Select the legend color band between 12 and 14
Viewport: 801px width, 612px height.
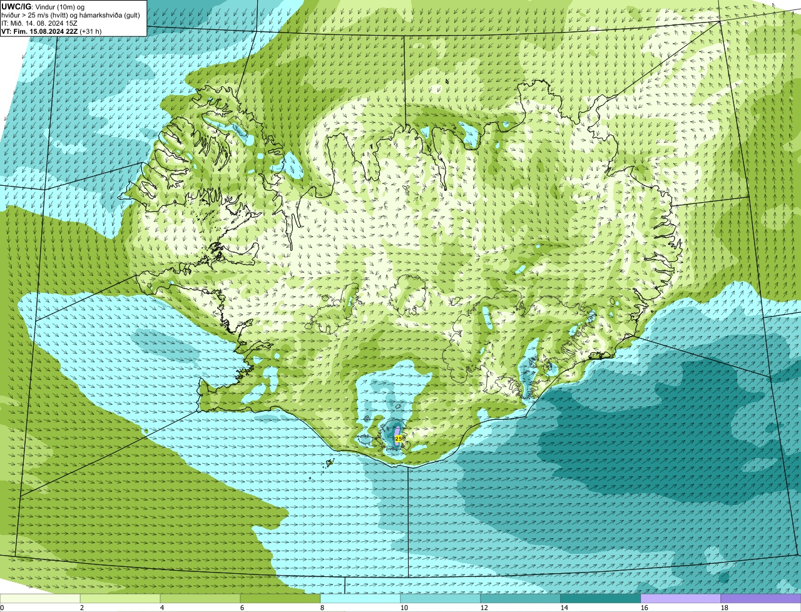coord(521,599)
